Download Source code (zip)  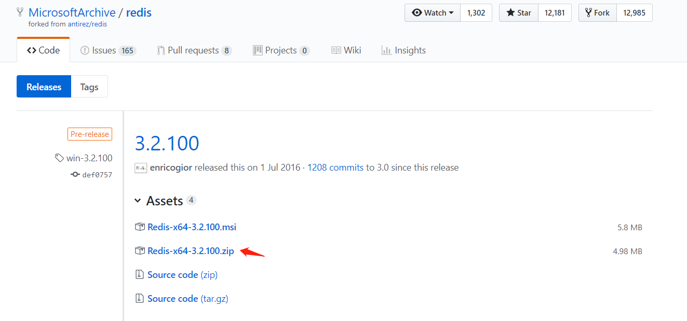[x=182, y=275]
